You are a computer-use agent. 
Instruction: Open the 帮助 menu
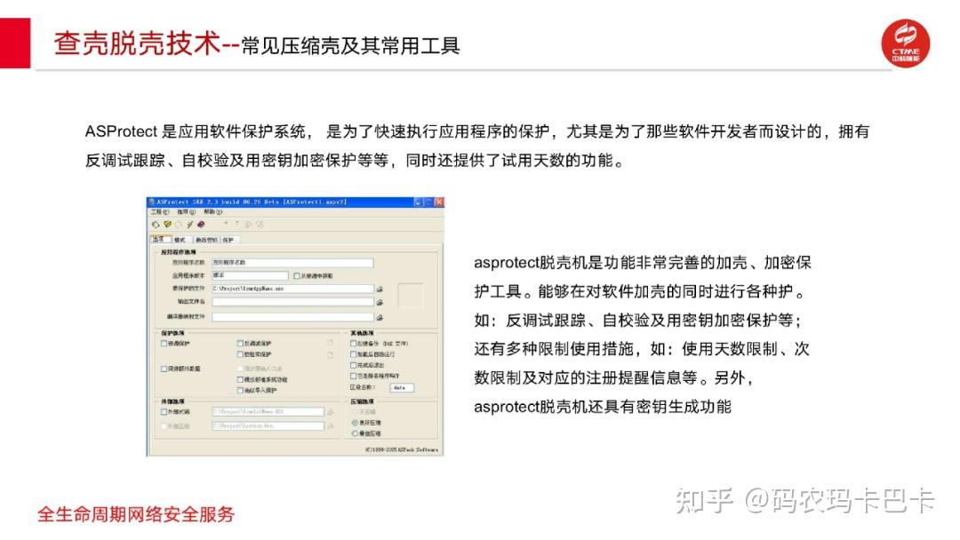point(213,212)
